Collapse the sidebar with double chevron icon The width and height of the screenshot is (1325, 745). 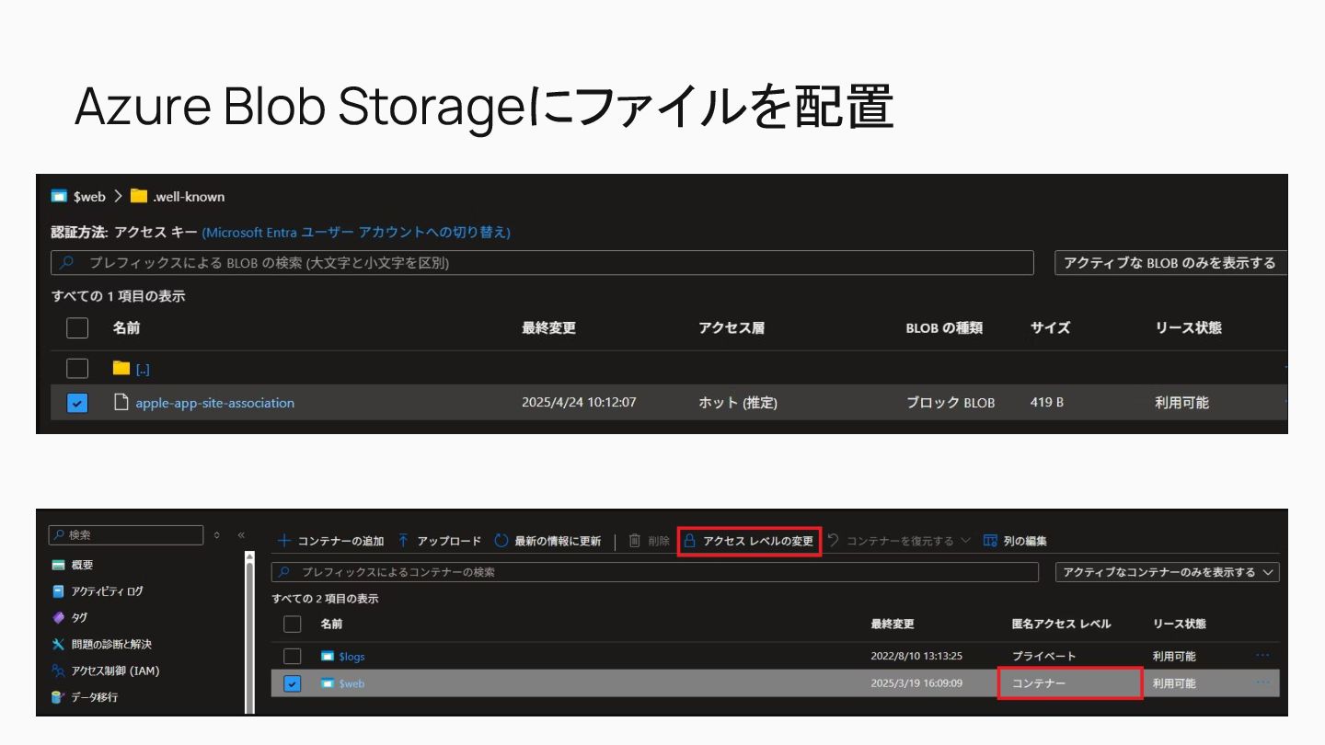[x=241, y=535]
